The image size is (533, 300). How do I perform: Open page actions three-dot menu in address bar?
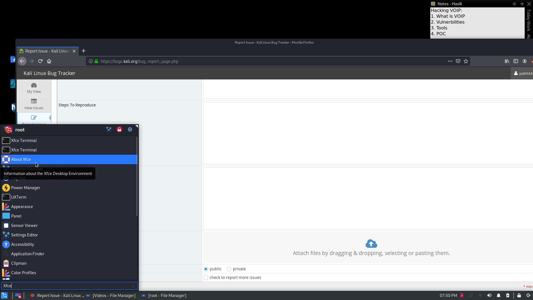pyautogui.click(x=450, y=61)
